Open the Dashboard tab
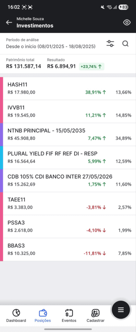 click(x=16, y=316)
